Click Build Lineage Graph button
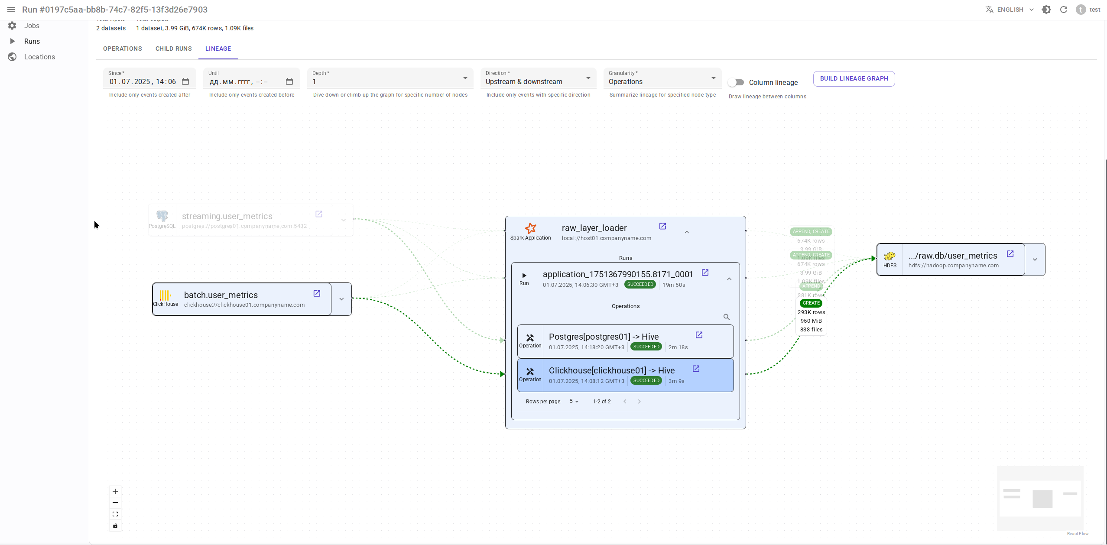 pyautogui.click(x=854, y=78)
